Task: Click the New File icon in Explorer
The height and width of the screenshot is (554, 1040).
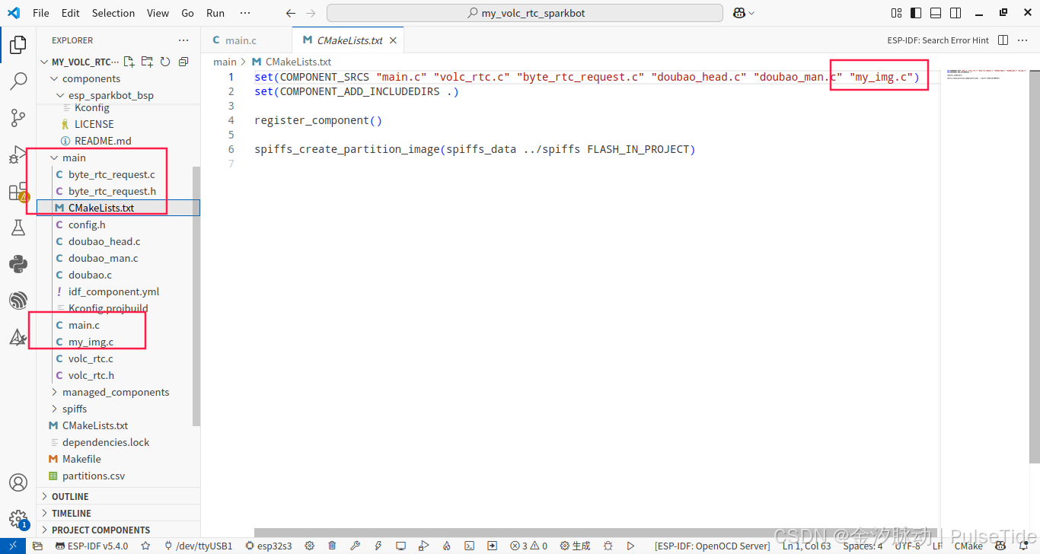Action: click(129, 62)
